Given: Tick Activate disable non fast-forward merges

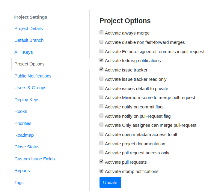Looking at the screenshot, I should click(x=101, y=42).
